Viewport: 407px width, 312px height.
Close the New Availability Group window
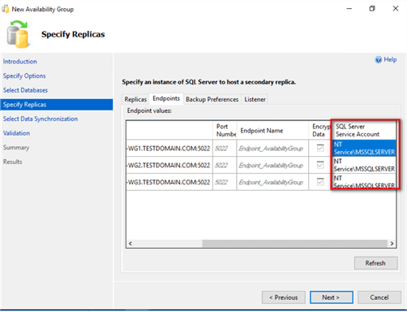coord(396,9)
